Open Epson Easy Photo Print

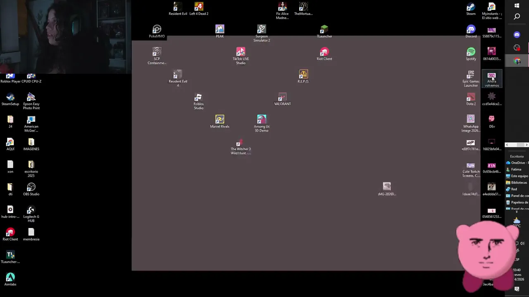31,101
